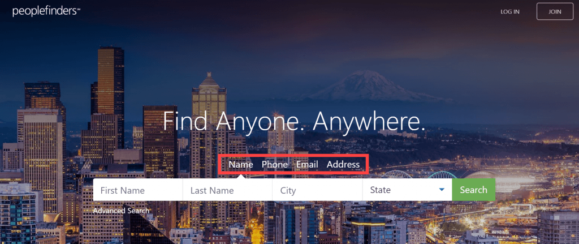Focus the First Name field

138,190
